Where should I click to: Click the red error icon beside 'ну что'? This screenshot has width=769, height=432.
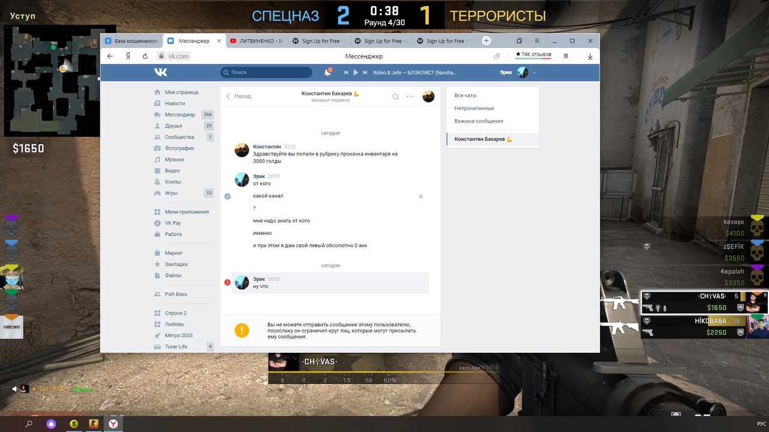(x=227, y=283)
